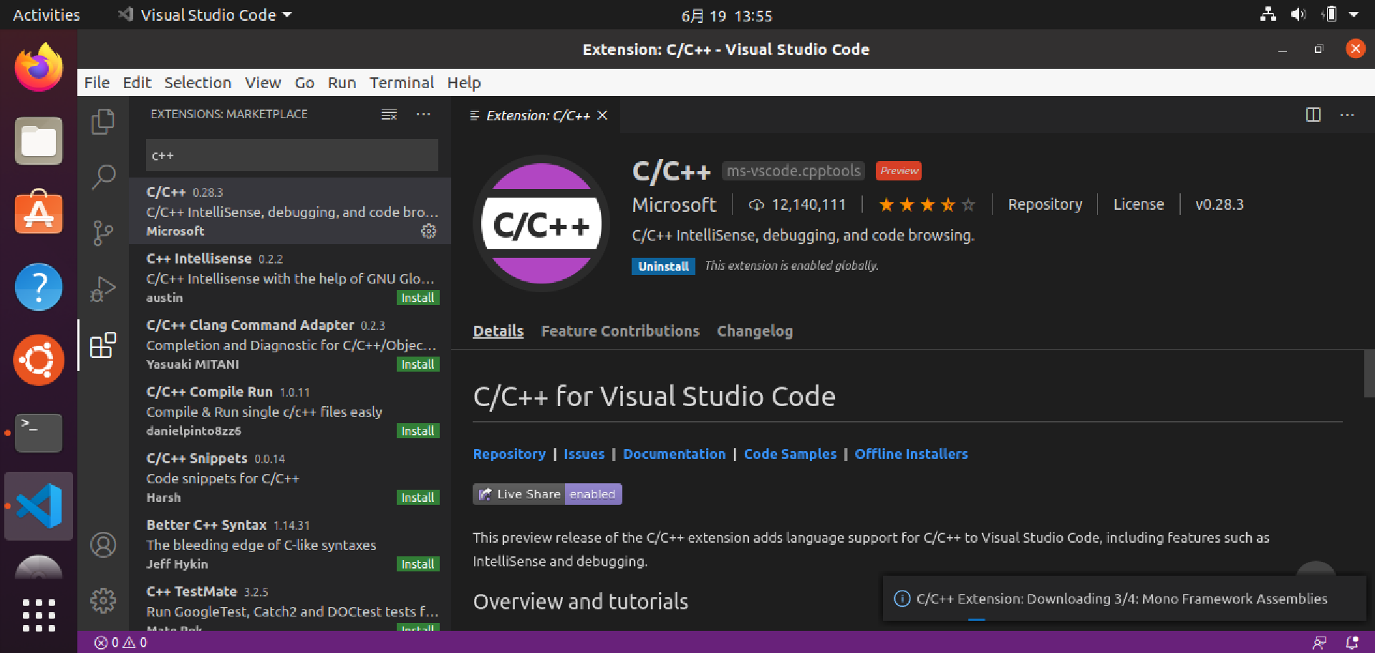
Task: Switch to the Feature Contributions tab
Action: point(620,331)
